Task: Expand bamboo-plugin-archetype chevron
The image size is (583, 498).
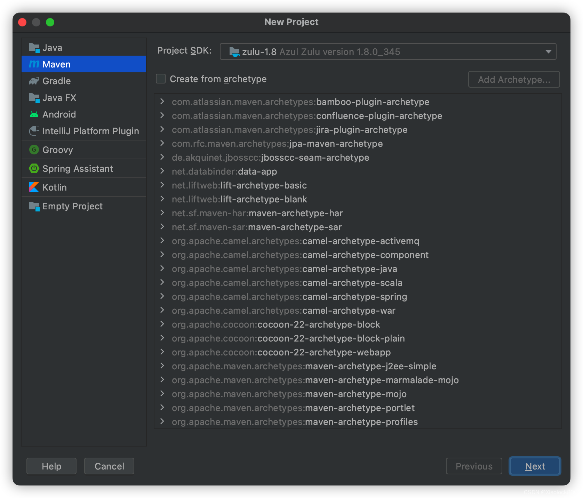Action: [x=162, y=102]
